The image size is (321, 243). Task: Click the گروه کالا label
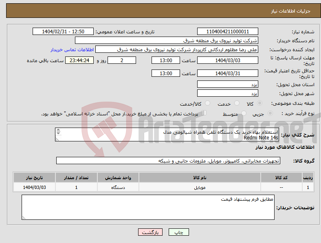tap(304, 161)
